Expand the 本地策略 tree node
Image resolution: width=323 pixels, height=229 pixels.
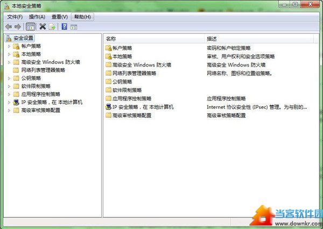point(9,54)
